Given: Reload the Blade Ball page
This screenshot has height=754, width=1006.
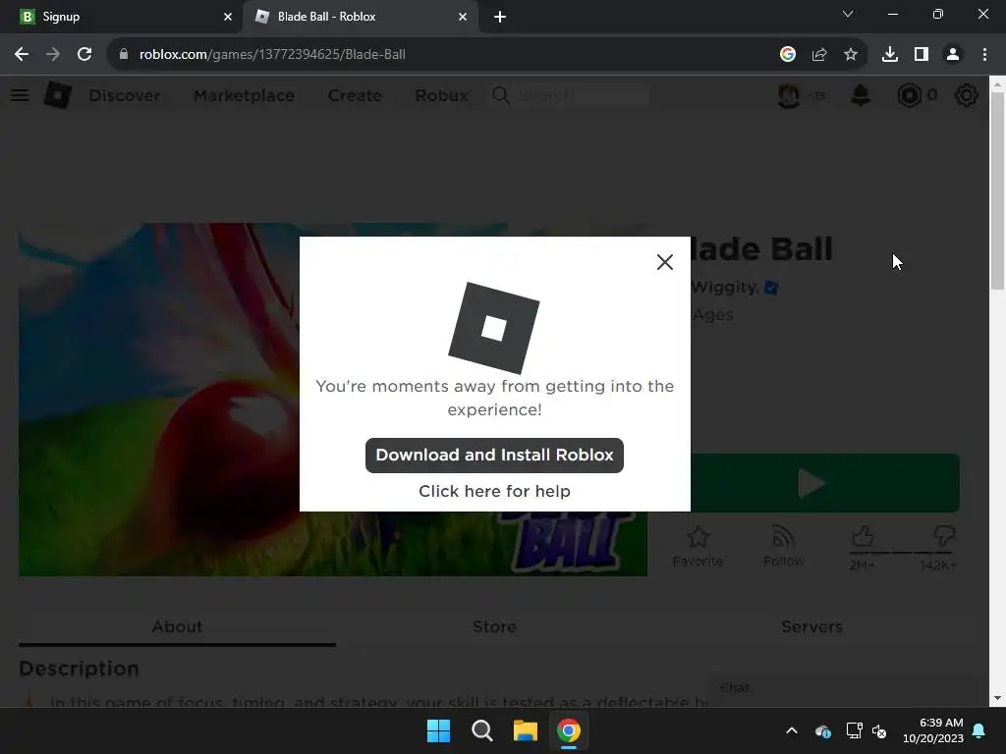Looking at the screenshot, I should click(84, 55).
